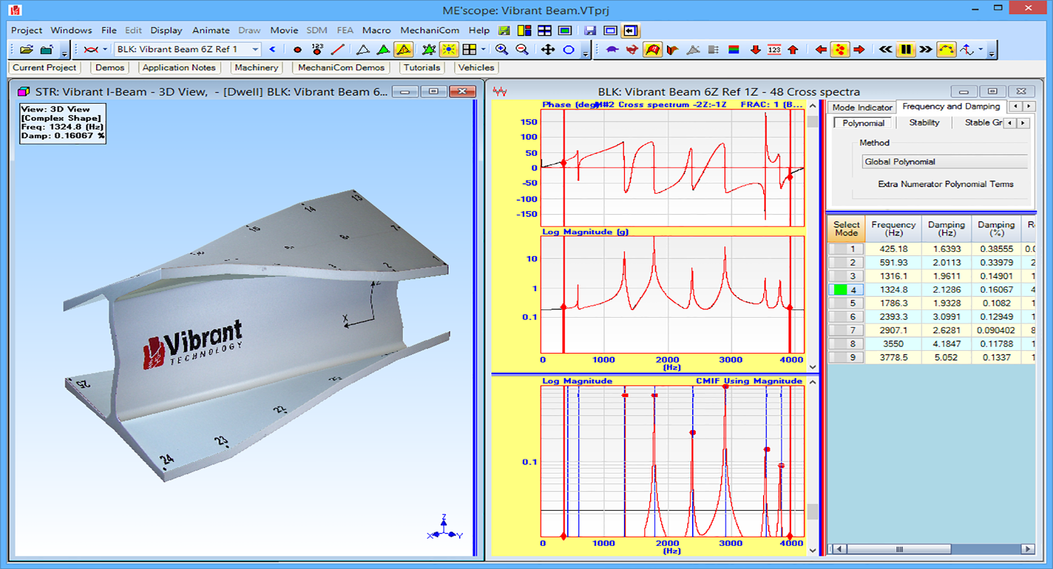The image size is (1053, 569).
Task: Click the Zoom Out magnifier icon
Action: click(522, 50)
